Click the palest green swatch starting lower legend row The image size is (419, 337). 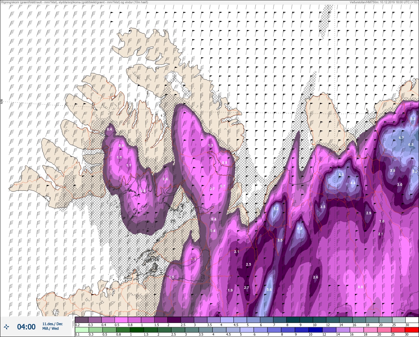82,330
